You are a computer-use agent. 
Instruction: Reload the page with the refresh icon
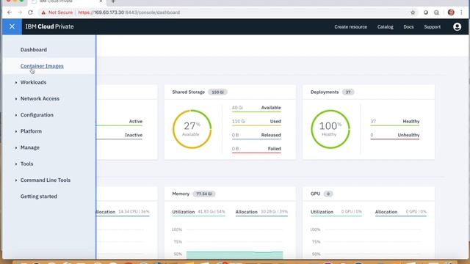(30, 12)
